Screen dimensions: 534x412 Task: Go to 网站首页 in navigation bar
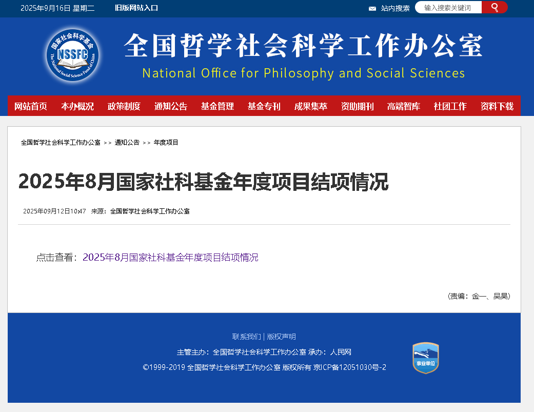[x=31, y=106]
